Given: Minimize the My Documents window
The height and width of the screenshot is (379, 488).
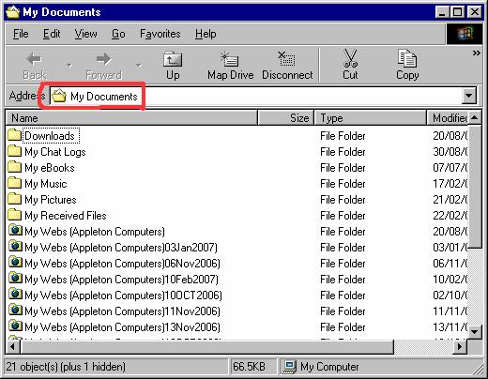Looking at the screenshot, I should click(x=442, y=12).
